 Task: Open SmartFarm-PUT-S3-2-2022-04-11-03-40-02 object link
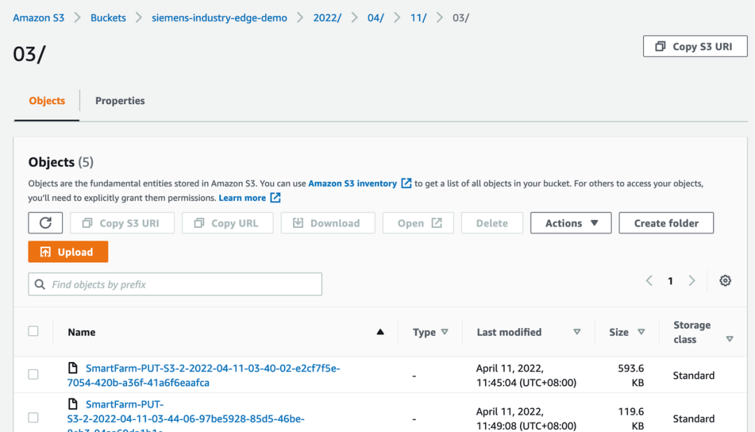[203, 375]
